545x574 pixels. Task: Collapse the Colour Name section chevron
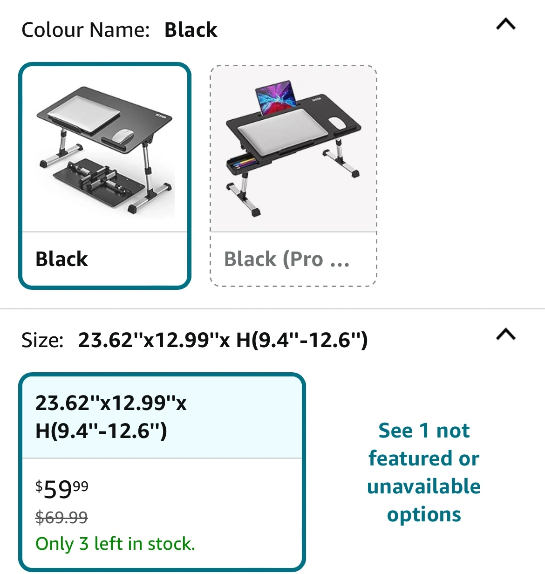(x=506, y=24)
